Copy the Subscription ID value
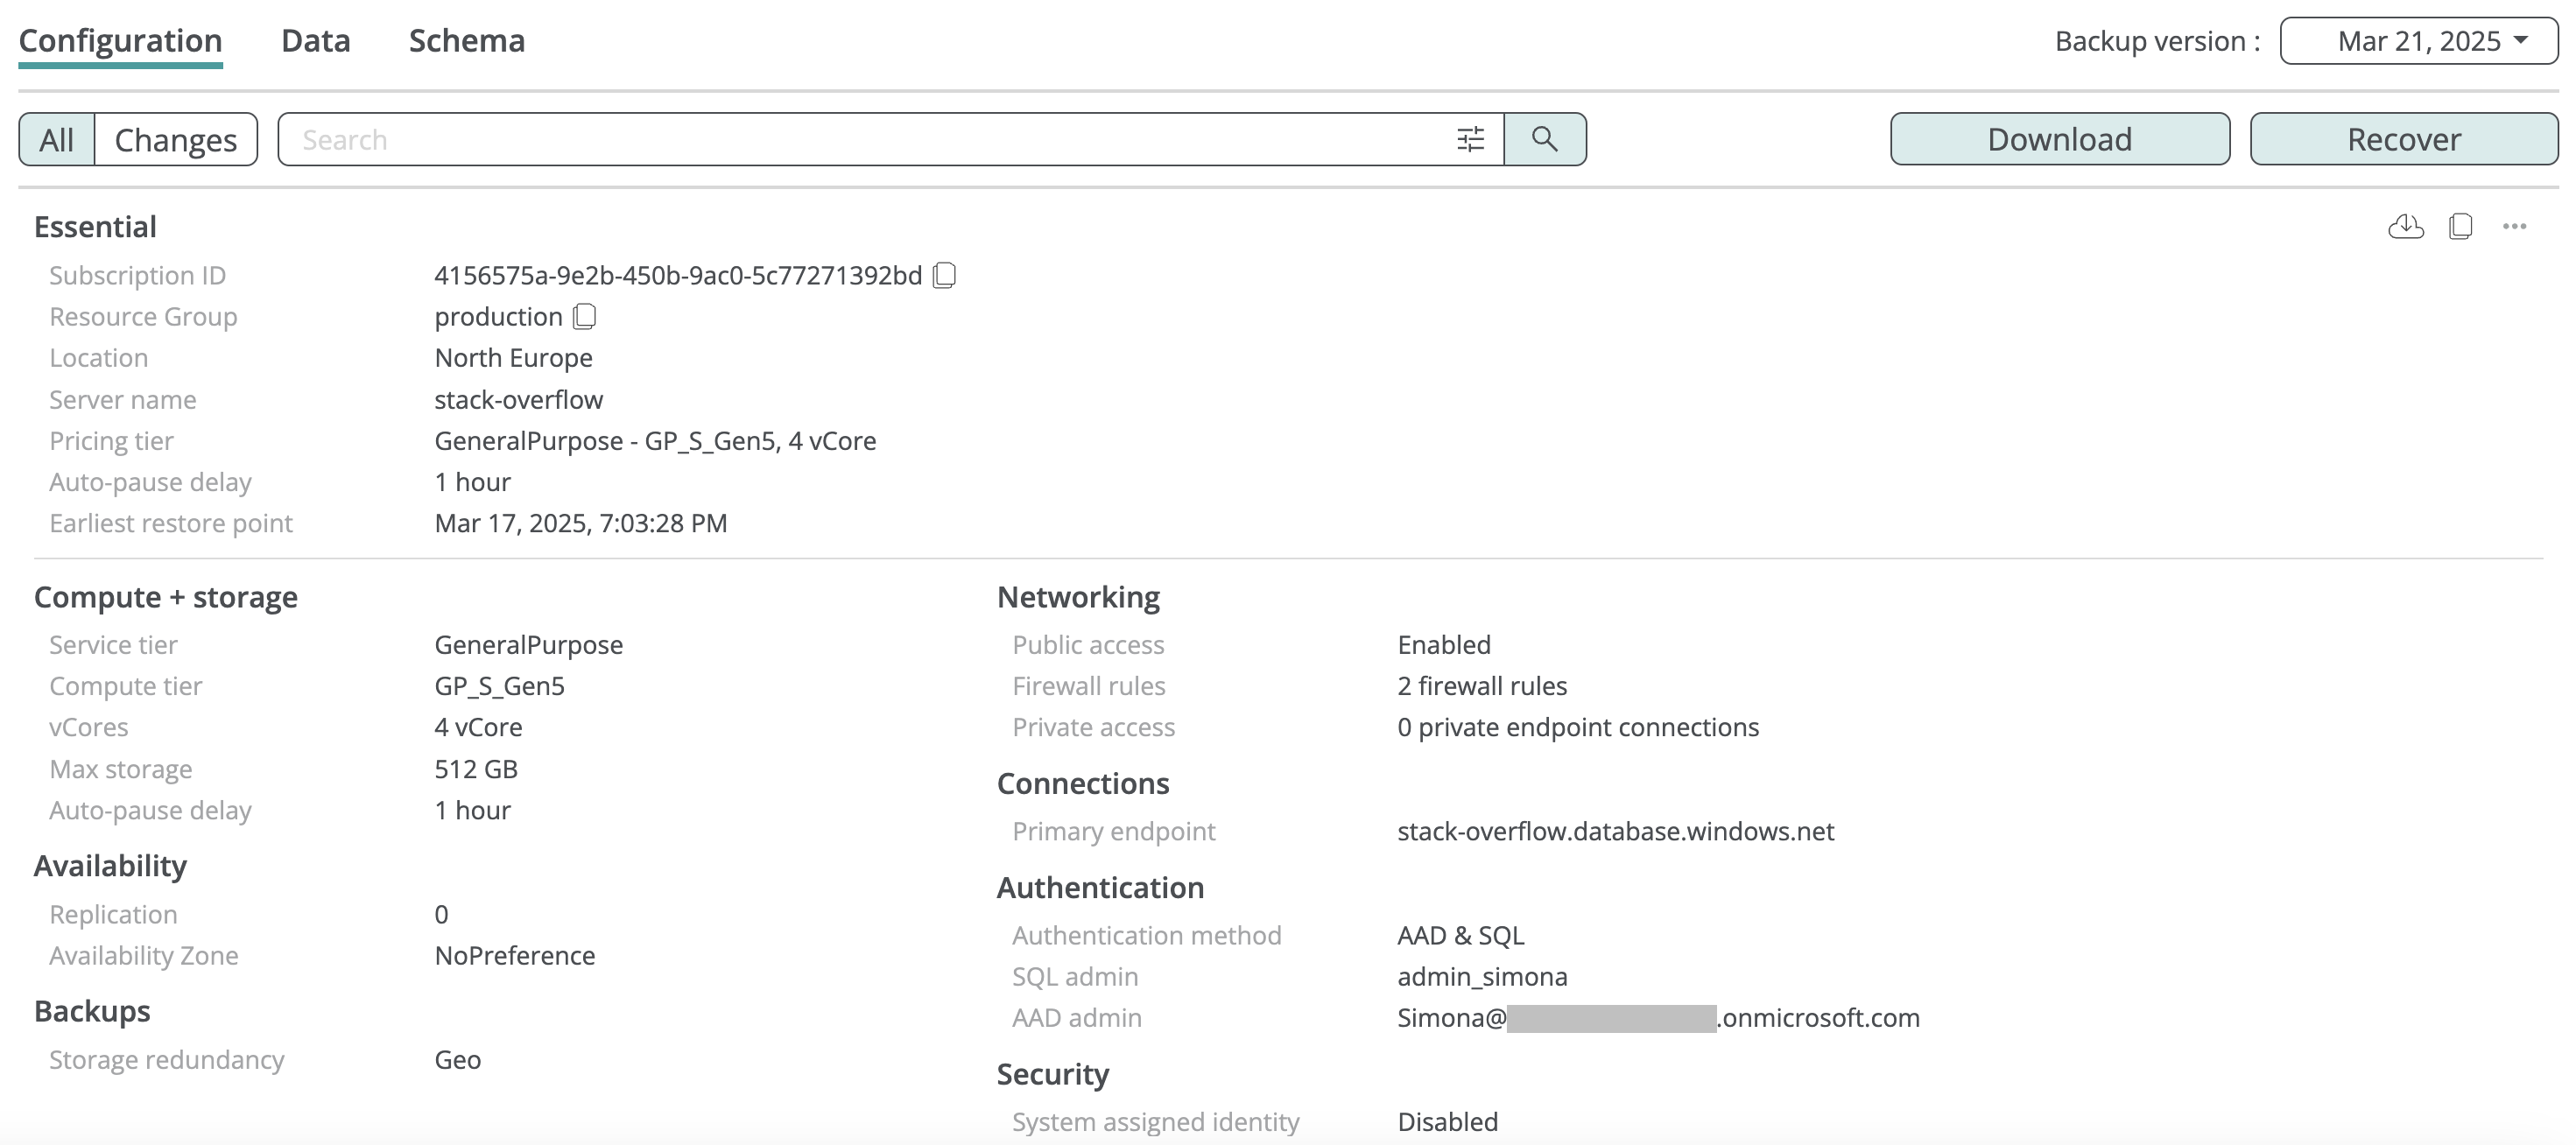 tap(944, 275)
